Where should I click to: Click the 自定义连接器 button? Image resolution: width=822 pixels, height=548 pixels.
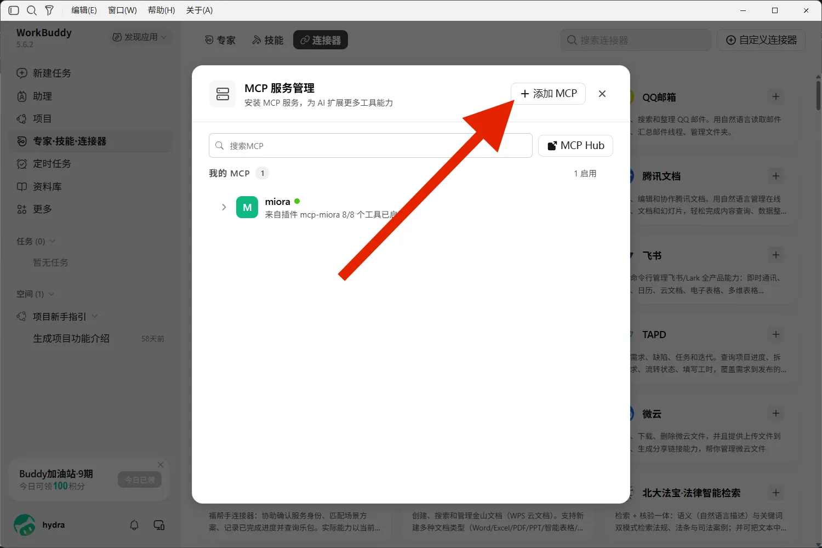(x=761, y=40)
